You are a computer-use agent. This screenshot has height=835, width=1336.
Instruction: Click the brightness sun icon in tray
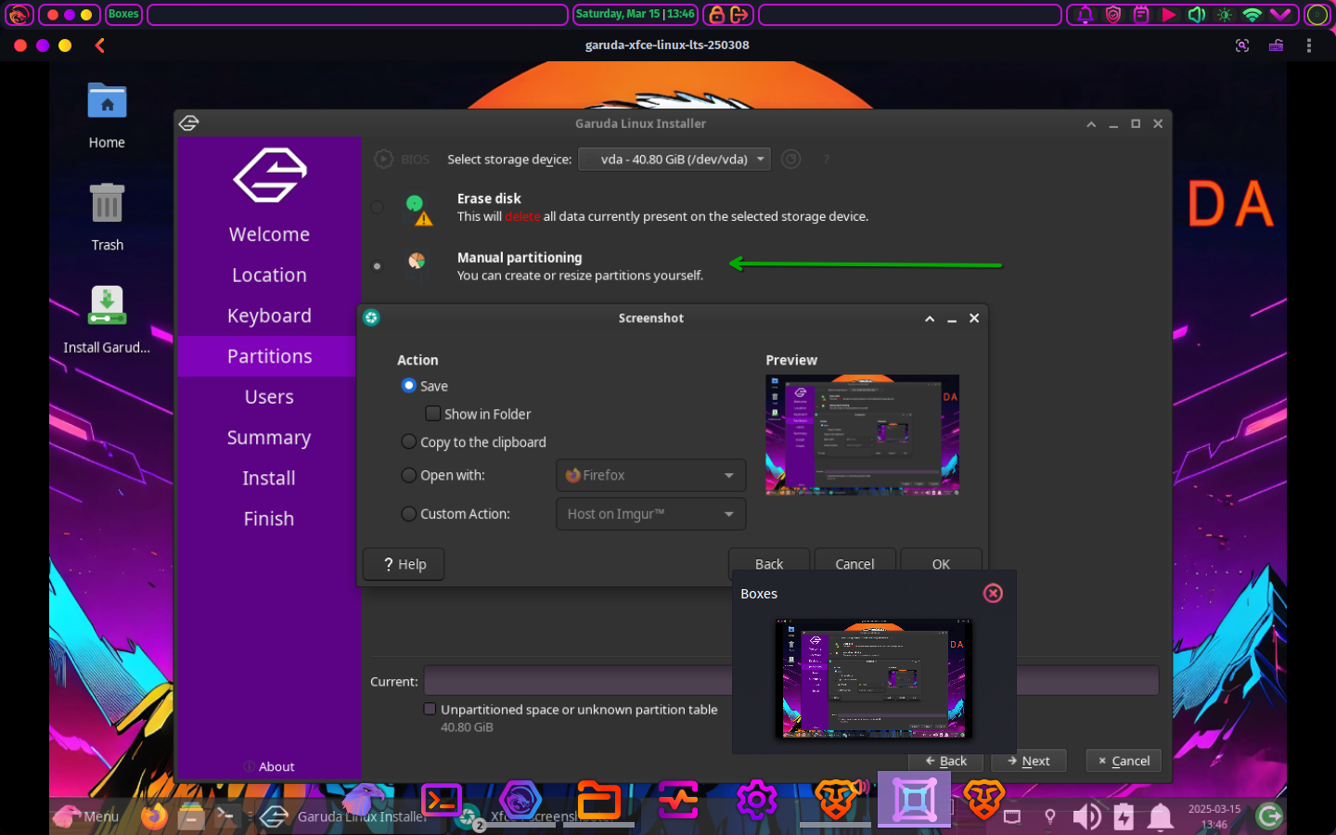(x=1225, y=15)
